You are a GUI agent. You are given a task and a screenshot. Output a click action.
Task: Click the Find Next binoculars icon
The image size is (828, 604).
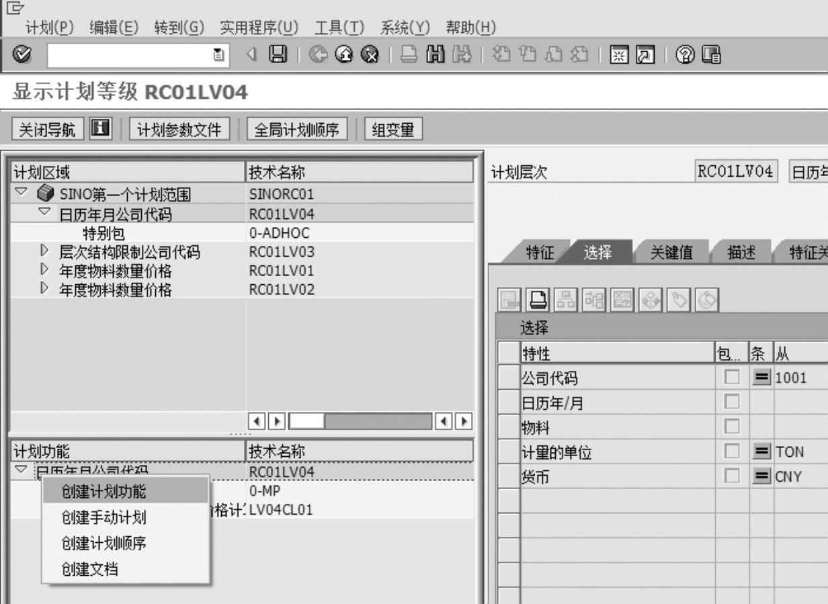point(461,54)
